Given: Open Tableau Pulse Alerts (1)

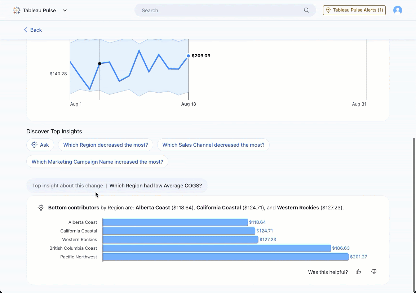Looking at the screenshot, I should coord(354,10).
